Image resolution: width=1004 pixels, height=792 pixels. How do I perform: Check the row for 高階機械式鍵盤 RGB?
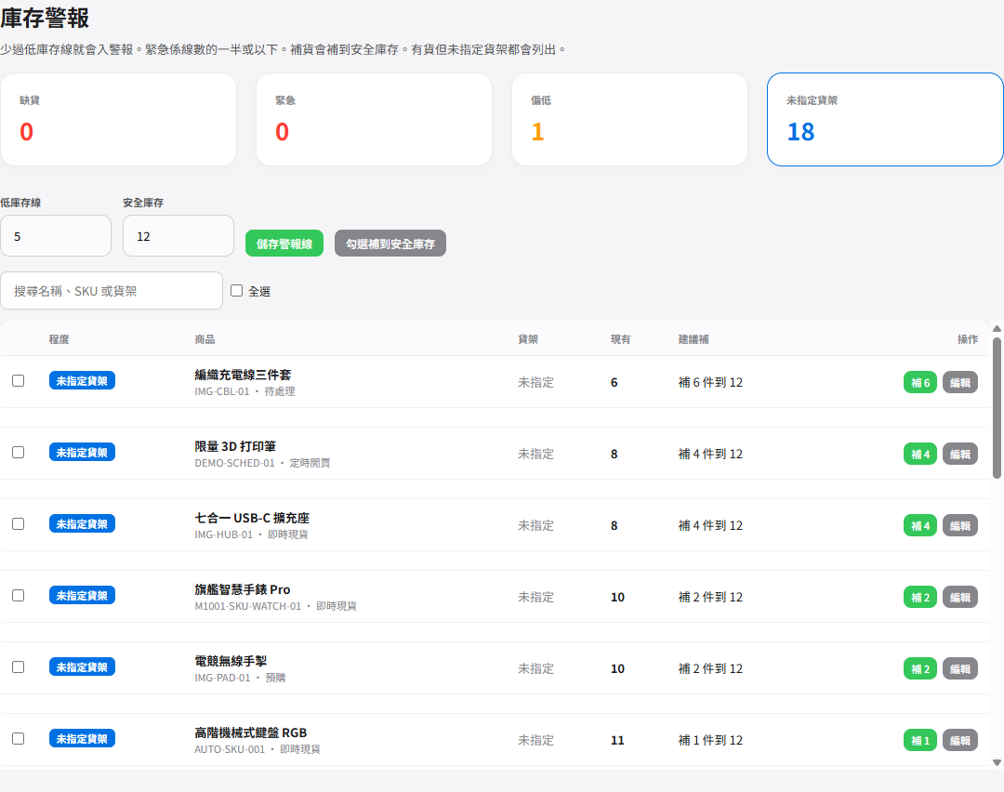(x=19, y=739)
